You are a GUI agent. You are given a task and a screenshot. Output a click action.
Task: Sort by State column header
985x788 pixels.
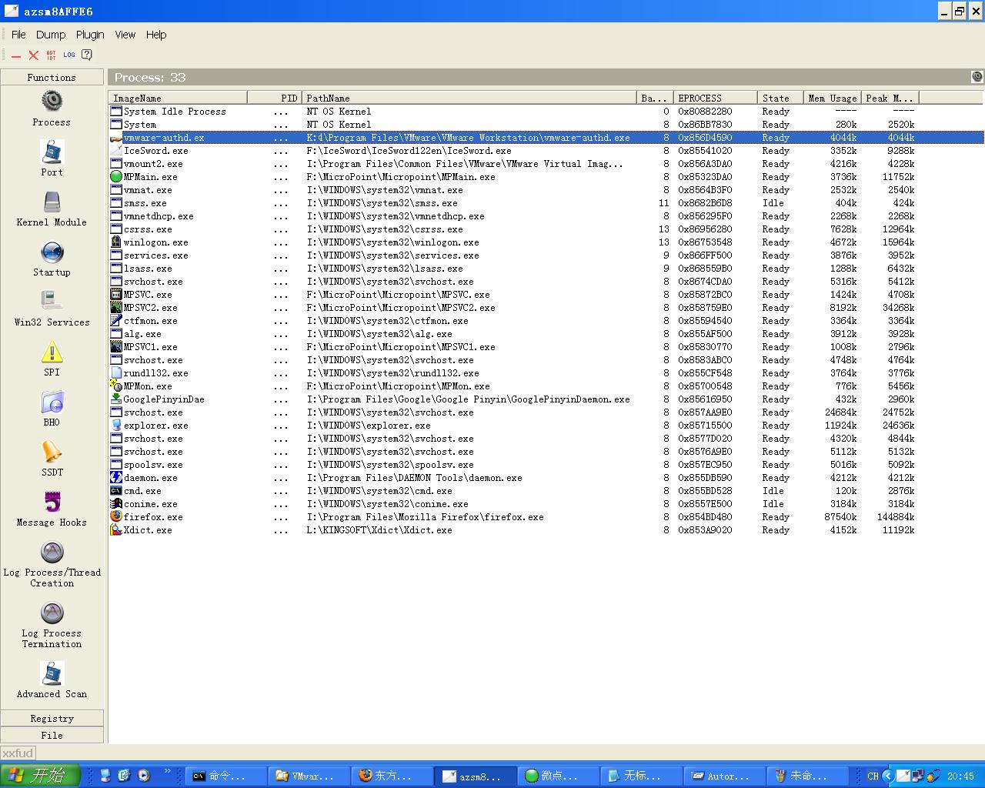click(780, 98)
